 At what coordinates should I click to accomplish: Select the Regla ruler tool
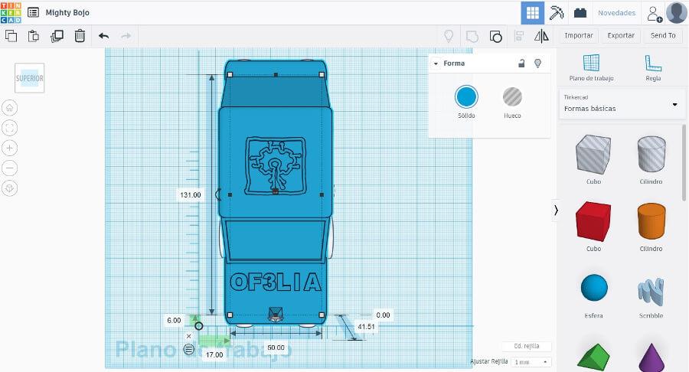[653, 67]
